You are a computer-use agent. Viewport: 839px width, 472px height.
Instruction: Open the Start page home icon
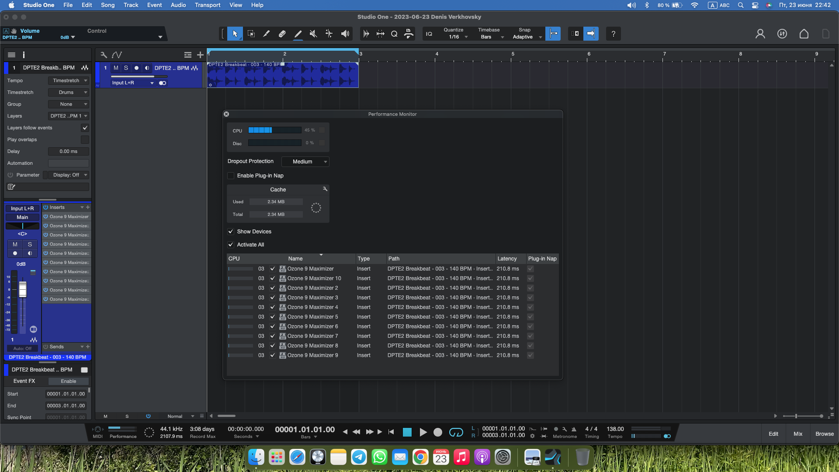(x=804, y=34)
